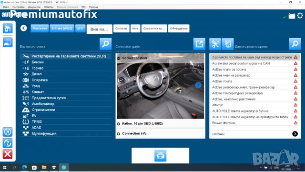Open the Документи menu
This screenshot has height=172, width=305.
tap(34, 7)
